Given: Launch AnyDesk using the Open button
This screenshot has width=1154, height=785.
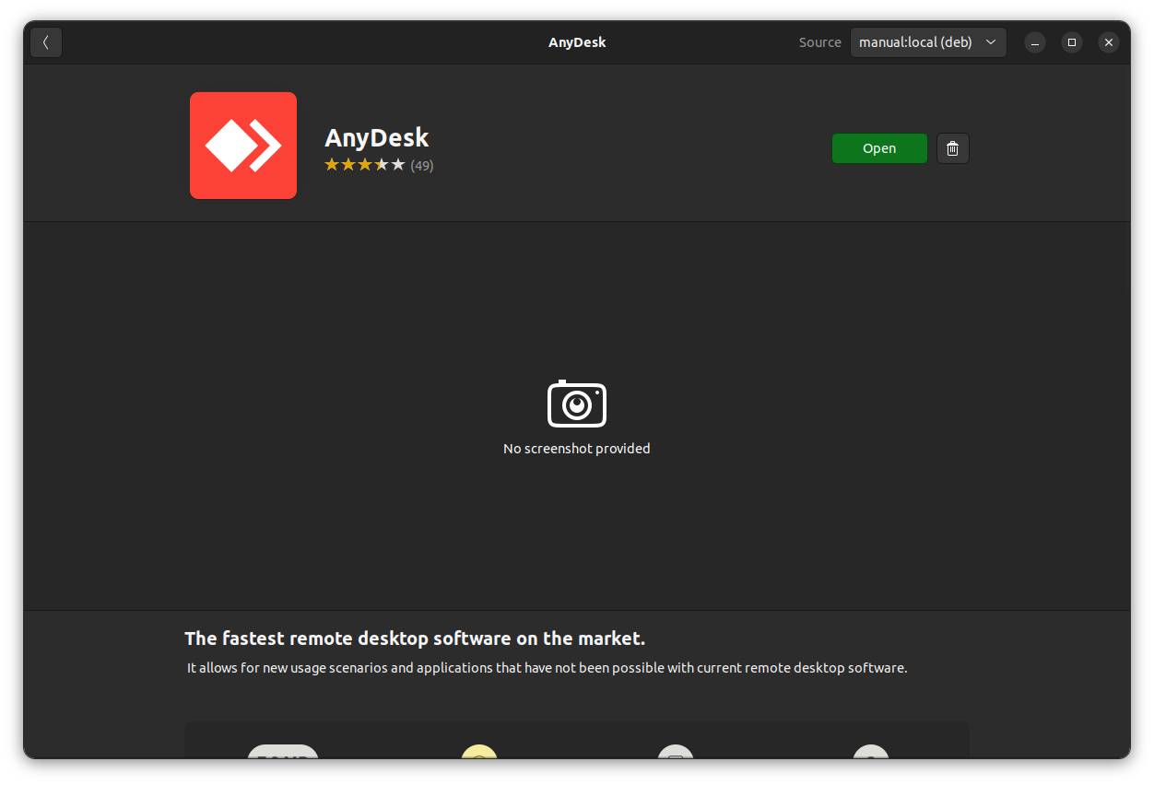Looking at the screenshot, I should [x=878, y=147].
